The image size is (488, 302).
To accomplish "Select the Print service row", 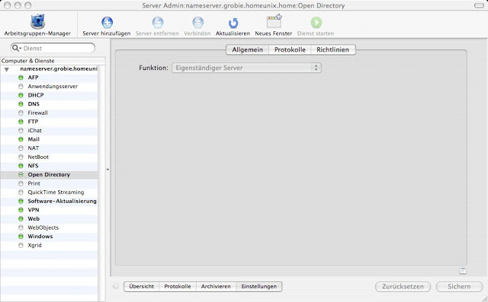I will pyautogui.click(x=49, y=183).
